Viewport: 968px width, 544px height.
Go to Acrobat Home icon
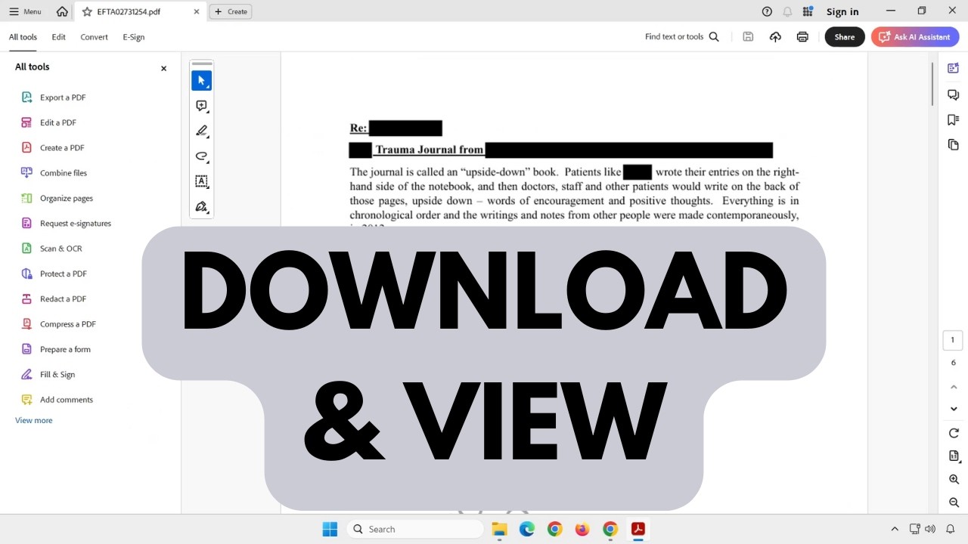[62, 11]
